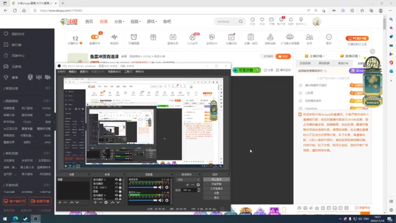396x223 pixels.
Task: Switch to the 鱼吧 tab
Action: 167,21
